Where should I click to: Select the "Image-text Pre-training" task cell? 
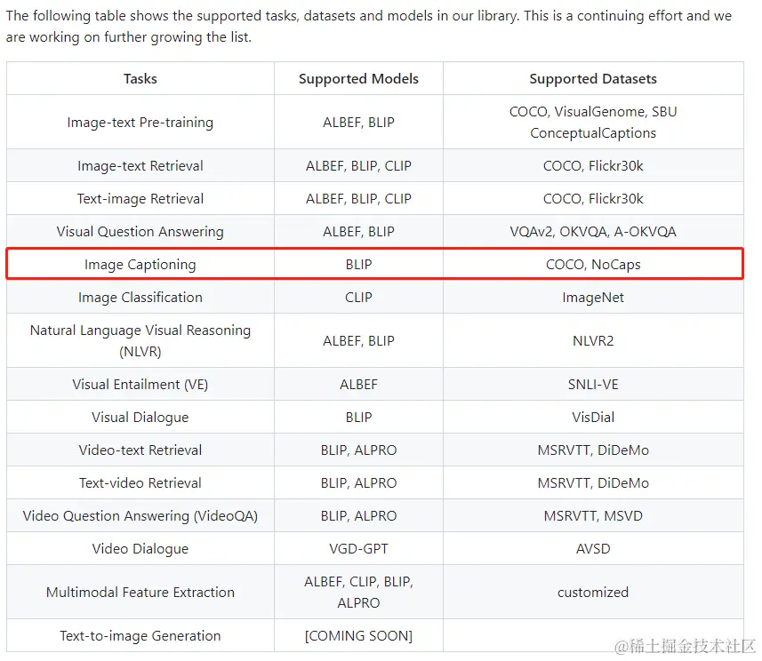click(x=140, y=122)
